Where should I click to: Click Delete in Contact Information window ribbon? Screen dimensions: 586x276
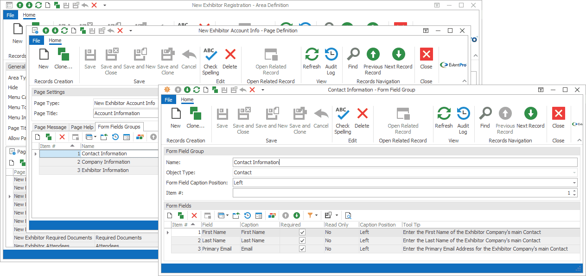[x=362, y=118]
